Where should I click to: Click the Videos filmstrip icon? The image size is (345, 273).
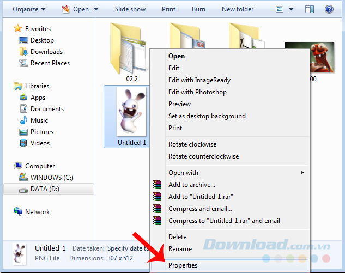(23, 143)
